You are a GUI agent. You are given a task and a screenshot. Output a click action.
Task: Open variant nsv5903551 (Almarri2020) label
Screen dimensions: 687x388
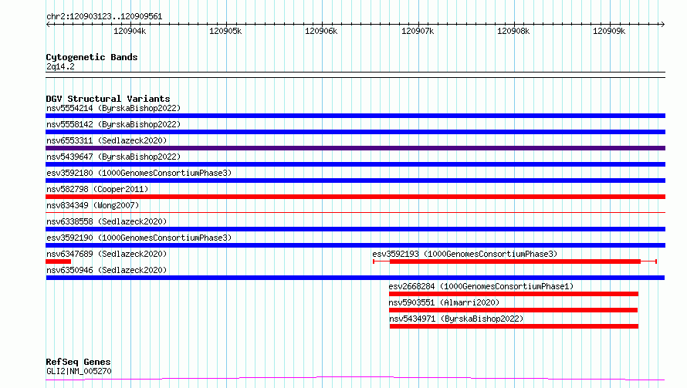tap(444, 302)
